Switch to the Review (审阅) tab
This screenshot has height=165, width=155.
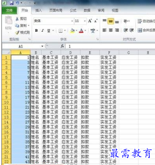tap(101, 10)
